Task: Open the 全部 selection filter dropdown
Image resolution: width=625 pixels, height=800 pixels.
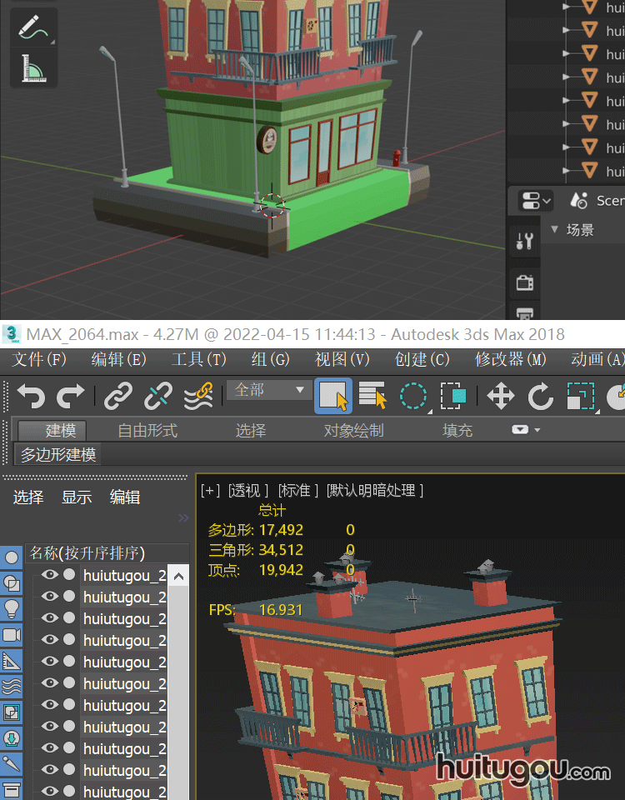Action: [267, 390]
